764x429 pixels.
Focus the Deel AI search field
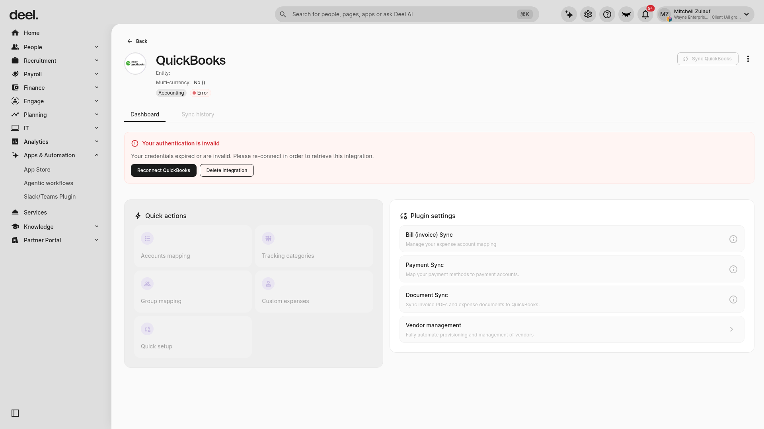click(407, 14)
